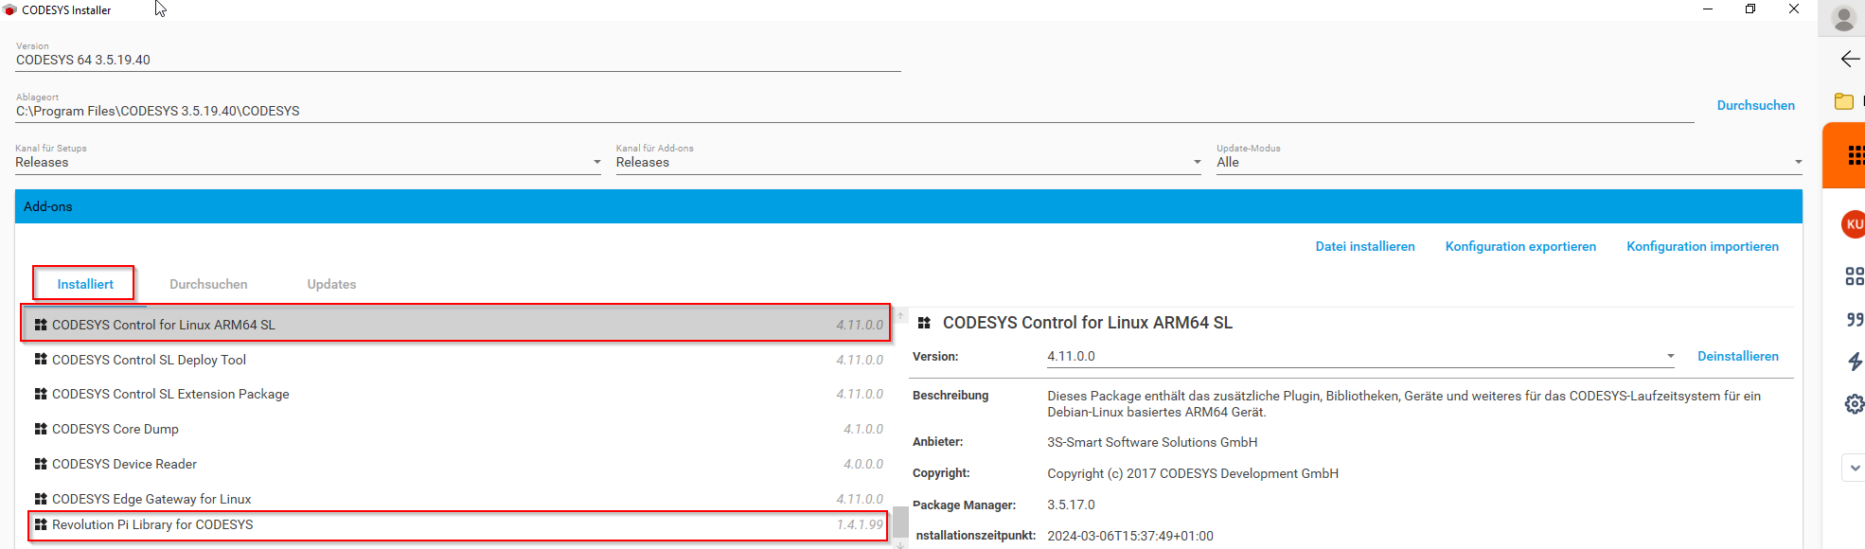The height and width of the screenshot is (549, 1865).
Task: Switch to the Installiert tab
Action: coord(85,284)
